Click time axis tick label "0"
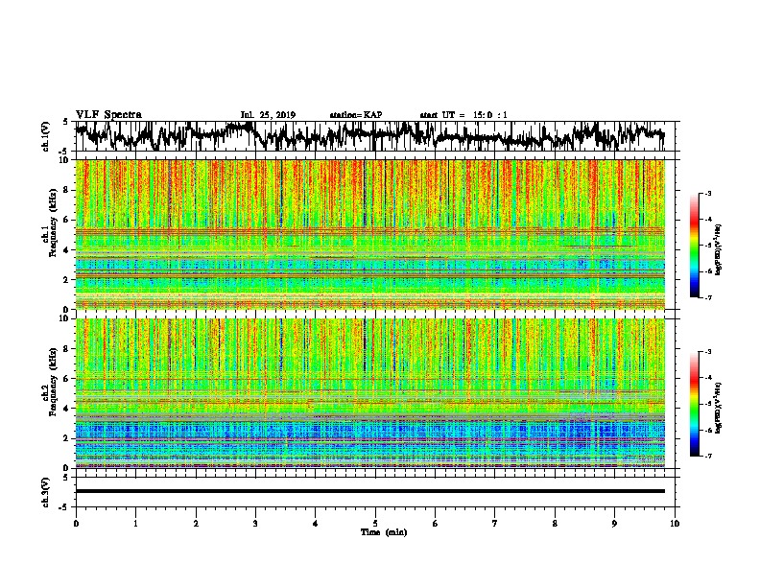This screenshot has width=760, height=587. (76, 524)
